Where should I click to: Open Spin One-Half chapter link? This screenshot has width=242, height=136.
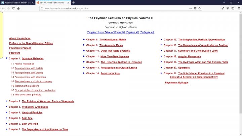click(x=30, y=124)
